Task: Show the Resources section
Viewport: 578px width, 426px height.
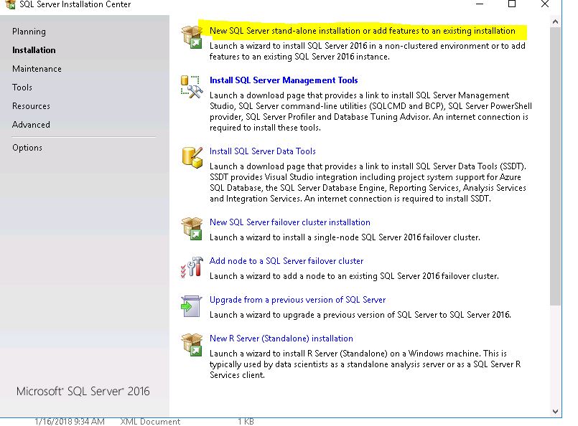Action: [31, 106]
